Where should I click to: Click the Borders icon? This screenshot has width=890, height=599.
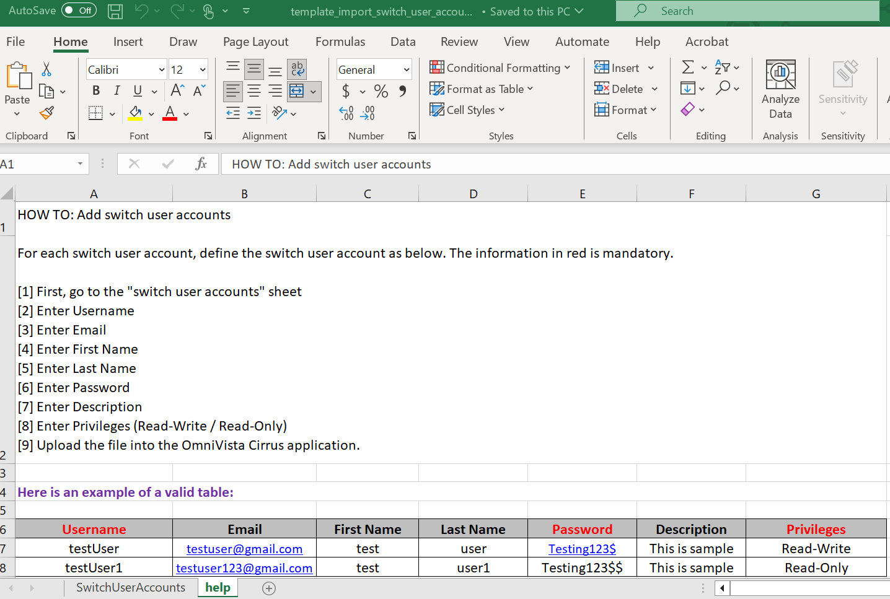[95, 113]
